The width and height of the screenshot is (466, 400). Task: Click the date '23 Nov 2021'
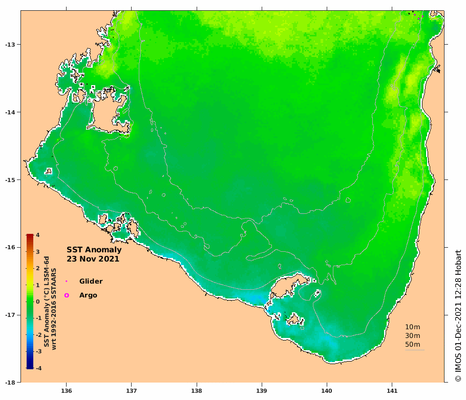pyautogui.click(x=93, y=259)
